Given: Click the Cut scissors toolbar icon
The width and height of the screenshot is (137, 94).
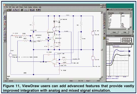Looking at the screenshot, I should 13,10.
